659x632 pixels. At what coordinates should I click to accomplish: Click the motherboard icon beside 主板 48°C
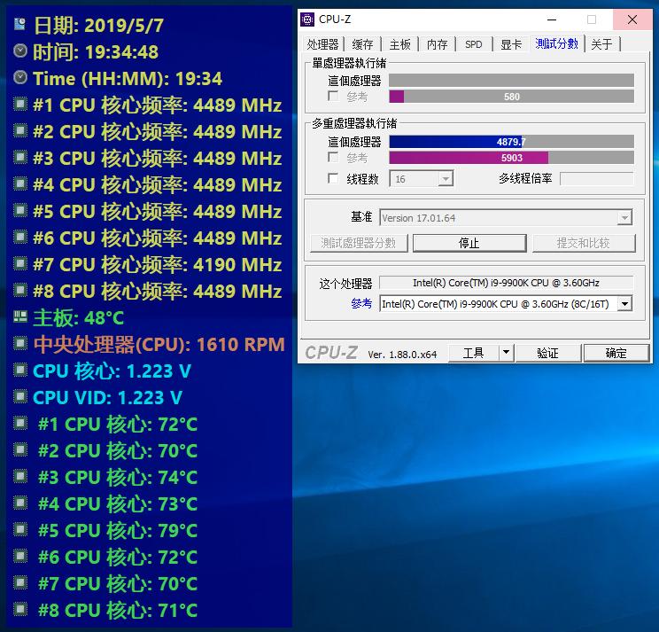[20, 316]
